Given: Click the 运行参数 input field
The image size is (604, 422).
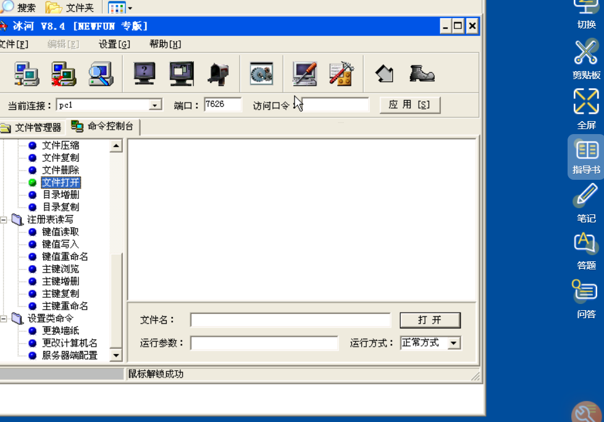Looking at the screenshot, I should 264,343.
